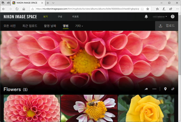Viewport: 181px width, 122px height.
Task: Expand the 기타 dropdown menu
Action: pyautogui.click(x=79, y=26)
